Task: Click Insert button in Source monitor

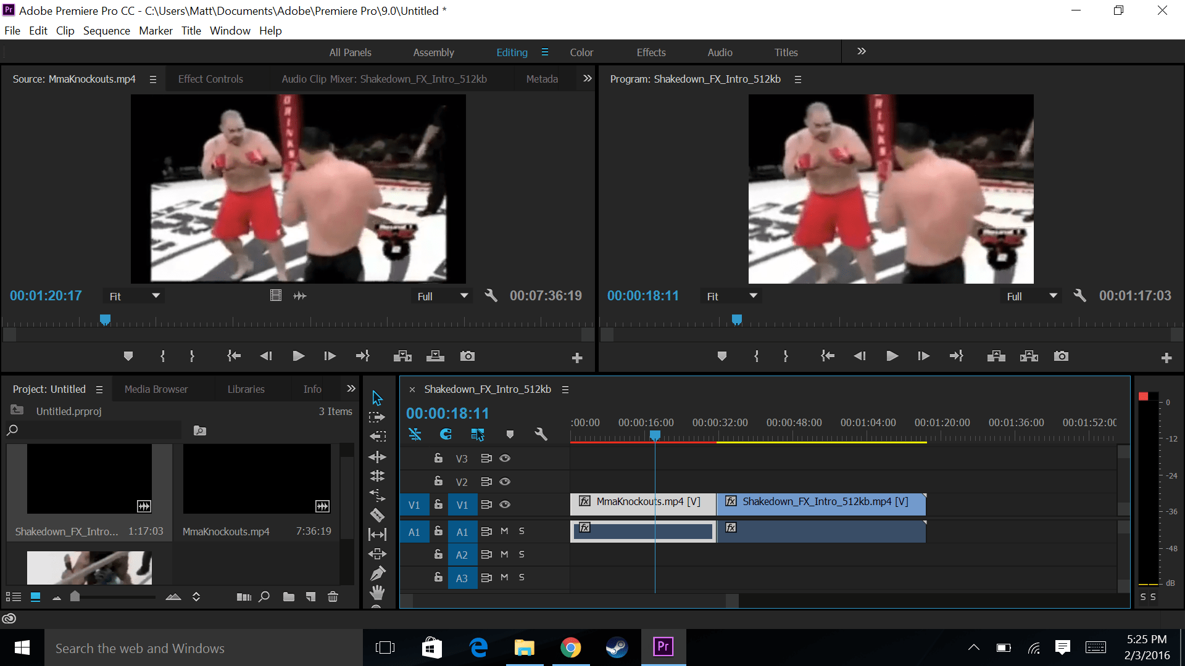Action: [402, 356]
